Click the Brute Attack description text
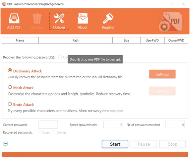190x159 pixels. 66,111
